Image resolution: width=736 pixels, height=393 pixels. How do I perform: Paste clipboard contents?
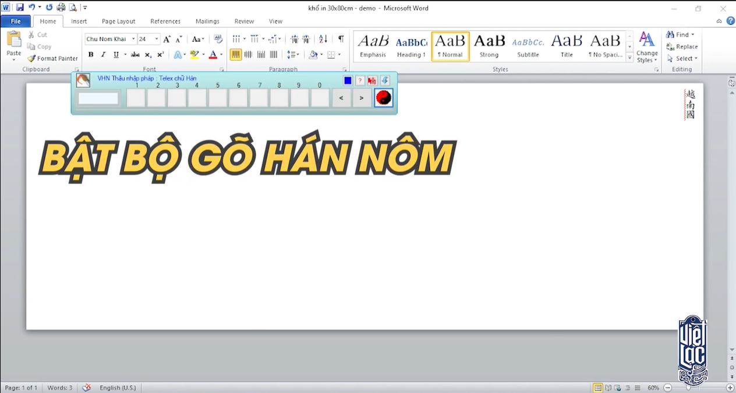tap(13, 47)
